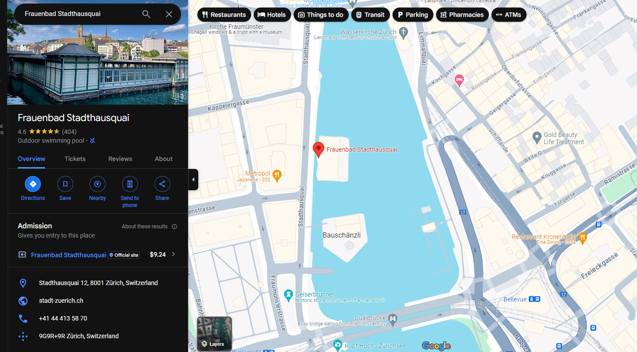Open Nearby search icon
The width and height of the screenshot is (637, 352).
click(98, 184)
